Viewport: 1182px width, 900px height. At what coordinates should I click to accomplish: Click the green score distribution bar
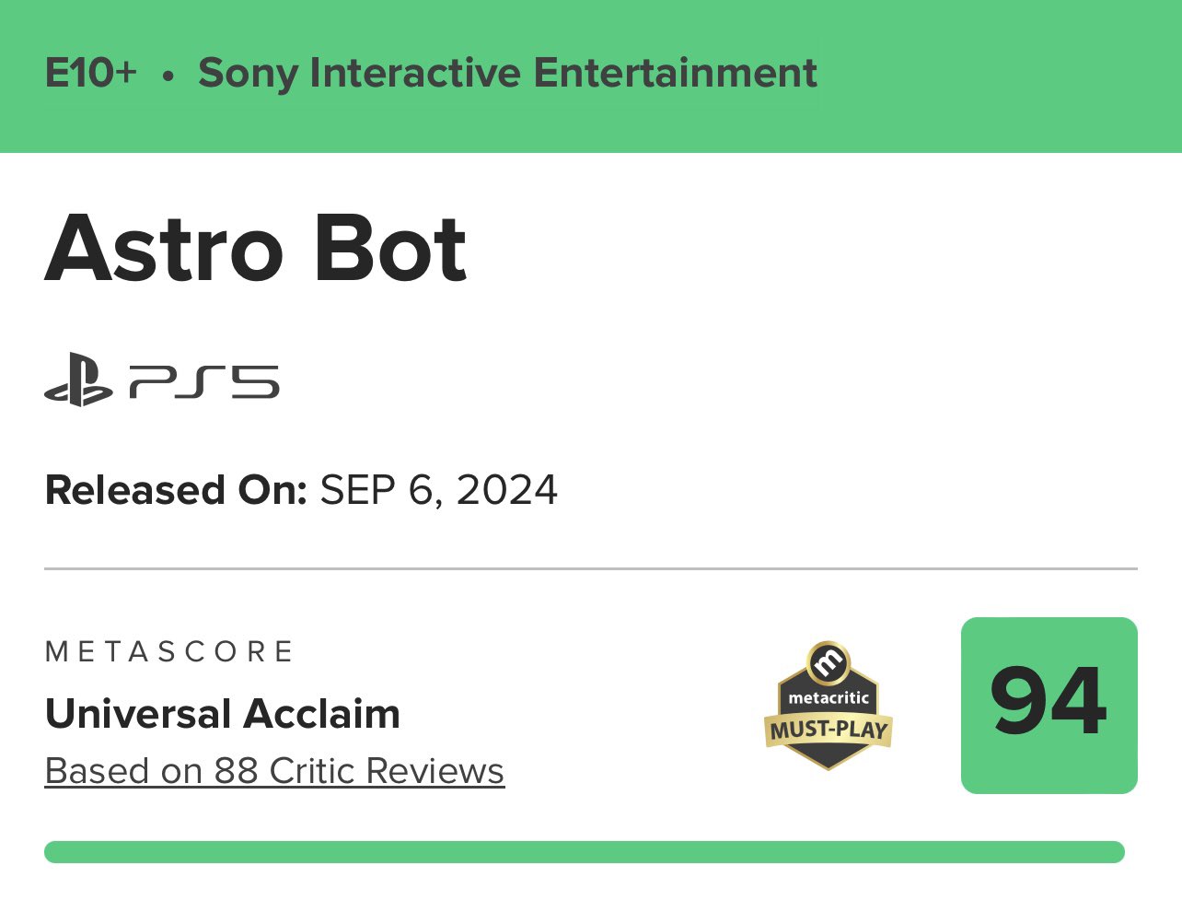point(584,852)
